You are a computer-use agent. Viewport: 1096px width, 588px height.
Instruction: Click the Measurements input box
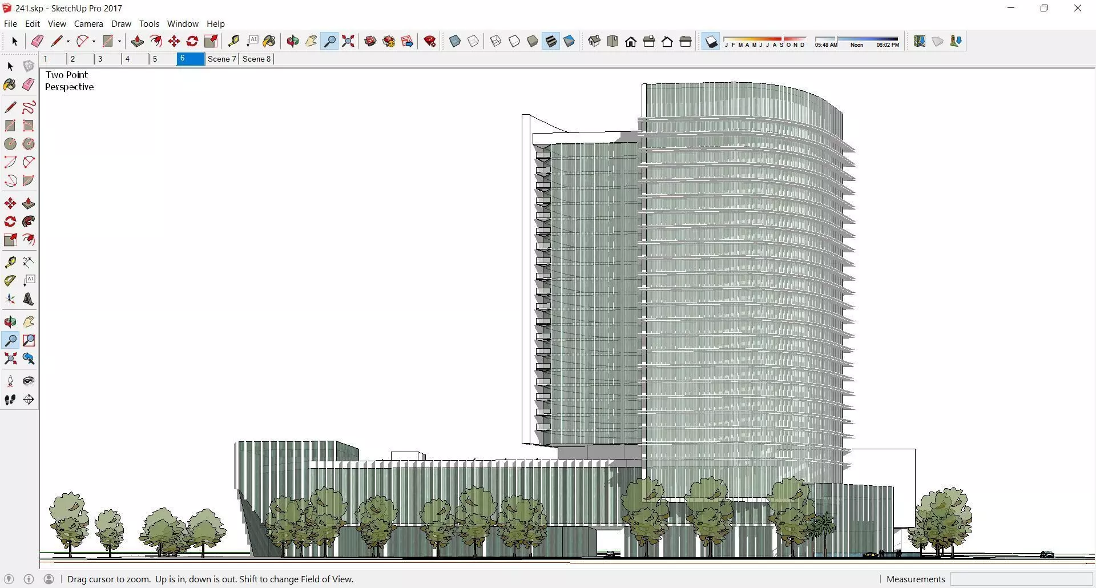click(1021, 579)
